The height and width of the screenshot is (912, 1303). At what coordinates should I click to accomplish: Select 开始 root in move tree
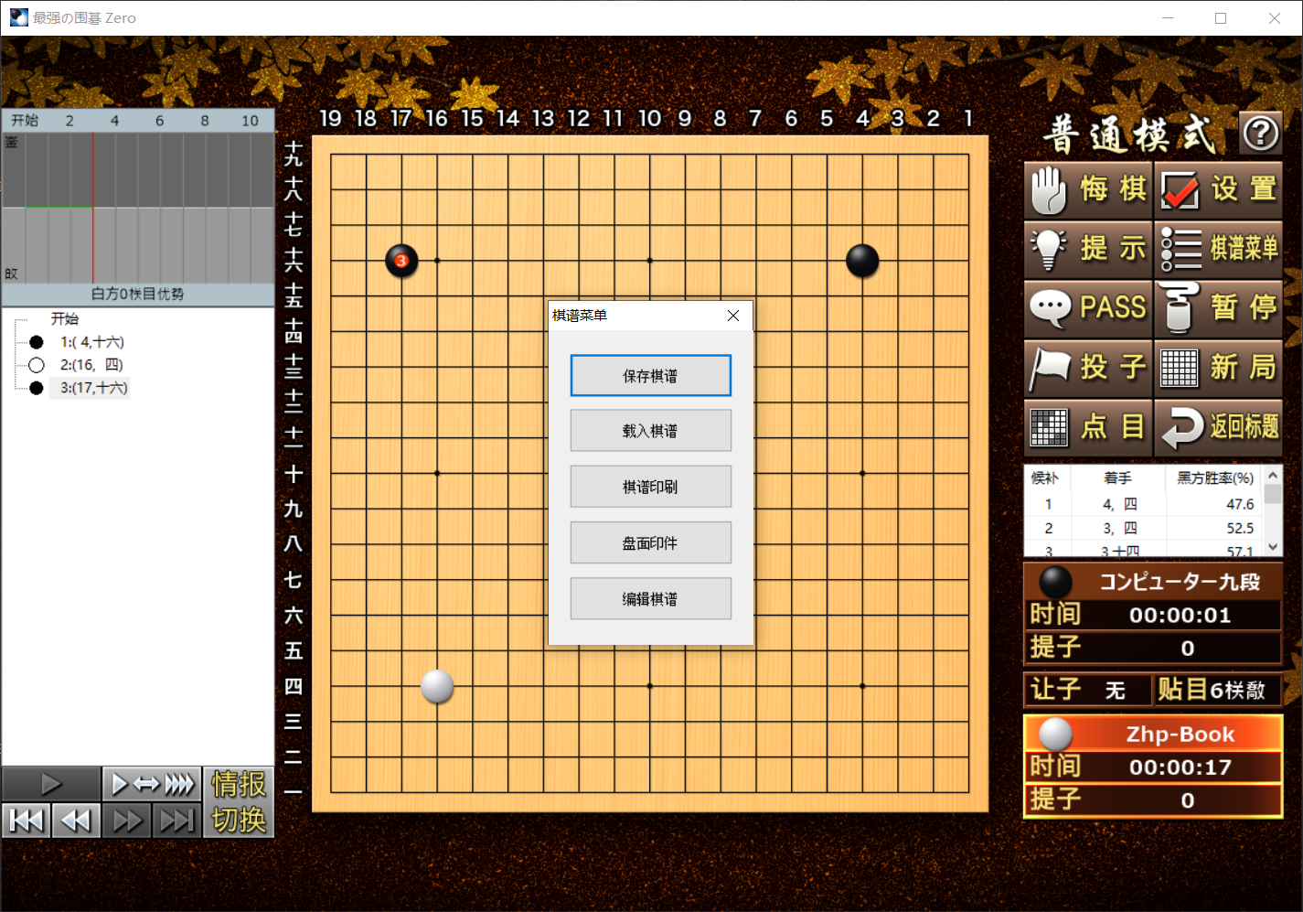coord(65,319)
